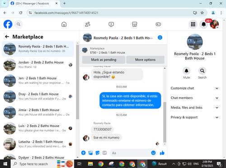Click Rosmely Paola's avatar beside last message
The height and width of the screenshot is (168, 226).
click(86, 138)
